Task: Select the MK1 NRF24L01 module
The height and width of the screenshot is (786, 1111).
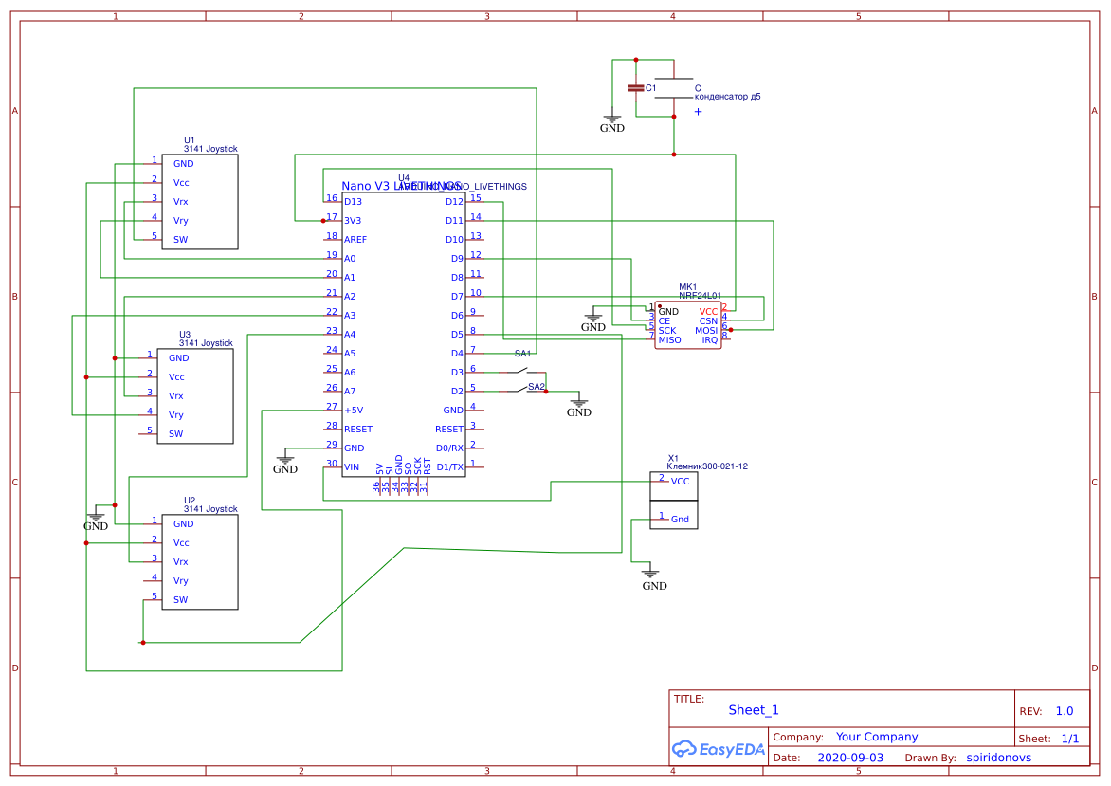Action: [x=688, y=325]
